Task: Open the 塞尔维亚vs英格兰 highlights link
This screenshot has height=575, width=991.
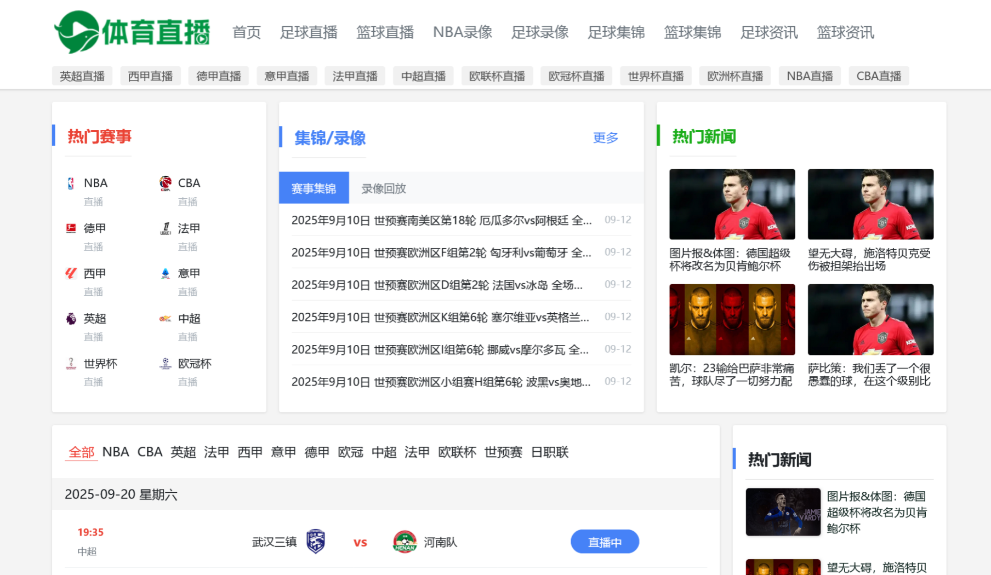Action: coord(441,317)
